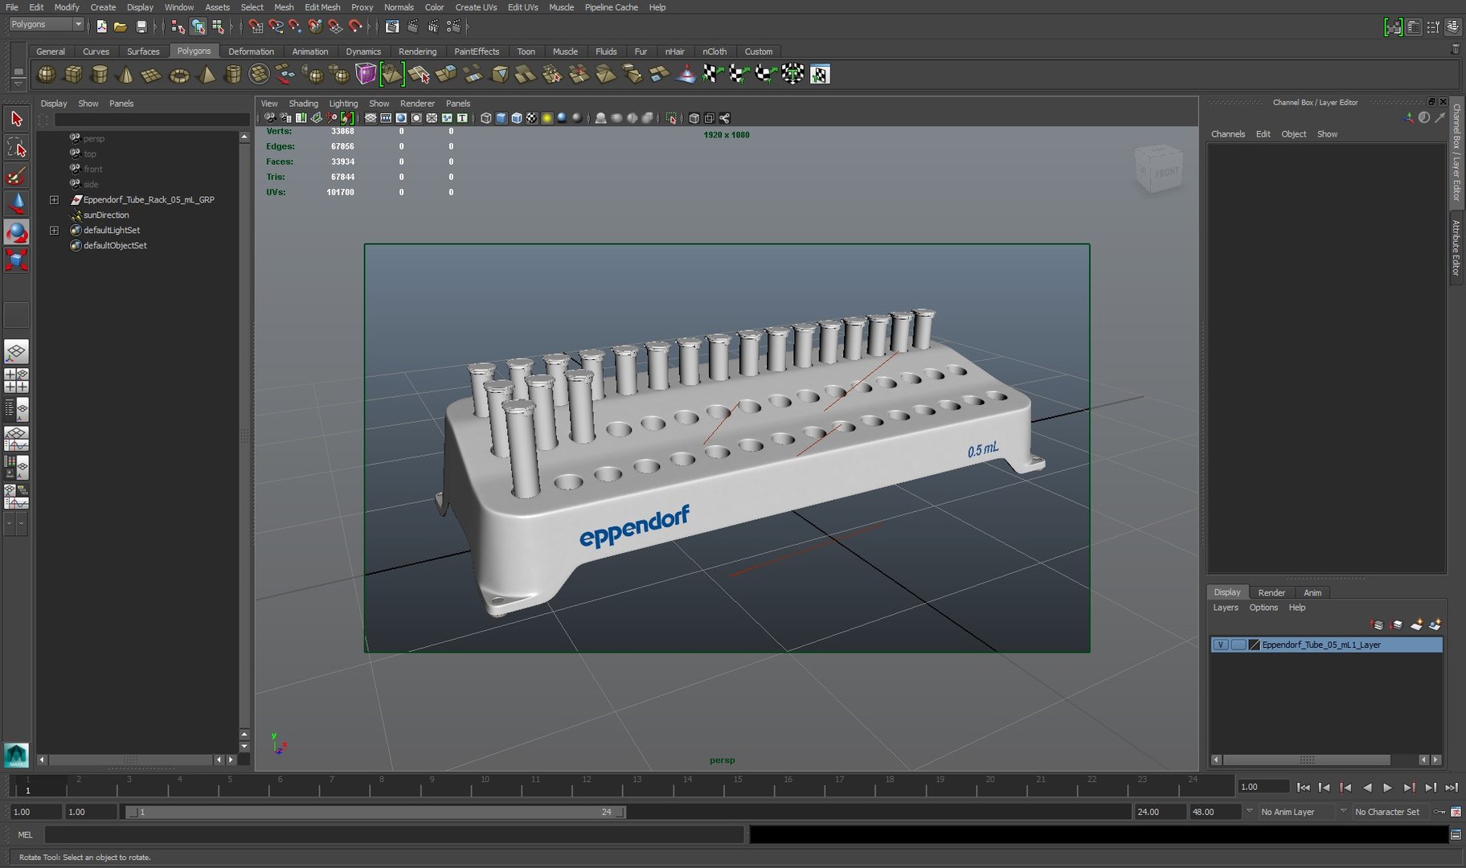Open UV texture editor checkered shelf icon
The width and height of the screenshot is (1466, 868).
click(x=820, y=75)
